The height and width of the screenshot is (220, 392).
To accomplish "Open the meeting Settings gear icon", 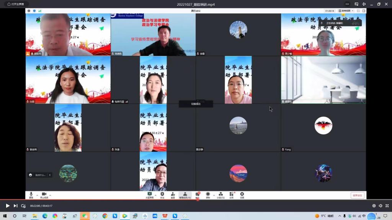I will coord(242,195).
